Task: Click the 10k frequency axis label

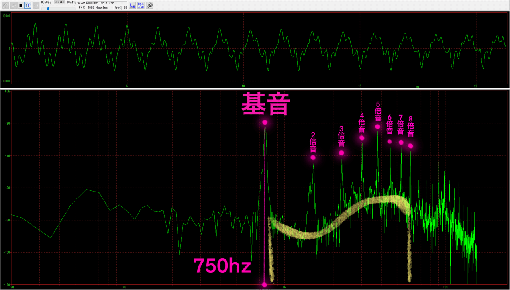Action: (x=445, y=287)
